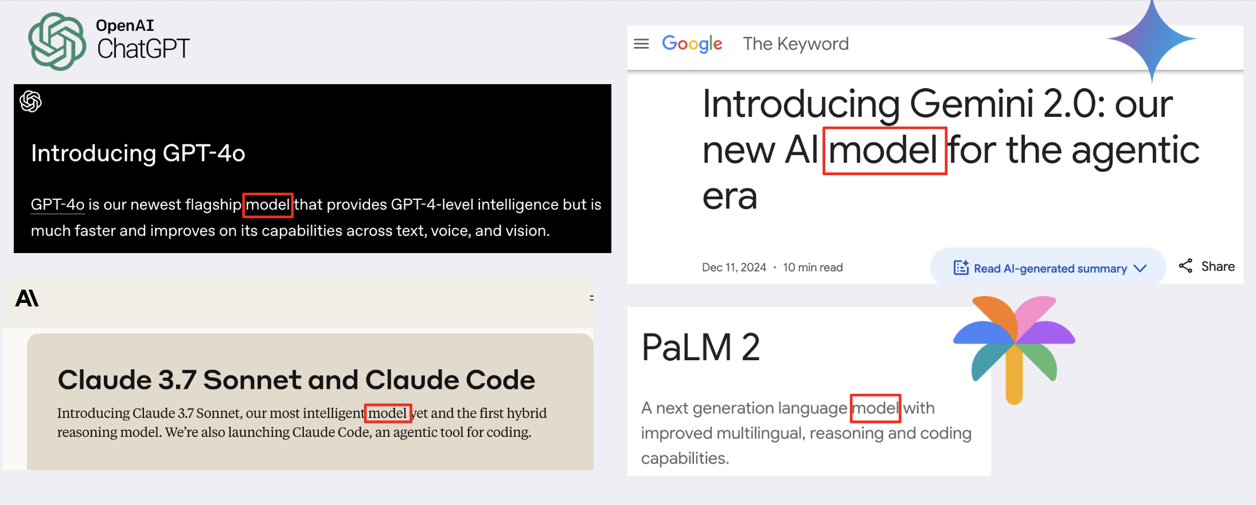Viewport: 1256px width, 505px height.
Task: Click the Share icon next to the Gemini article
Action: (x=1186, y=266)
